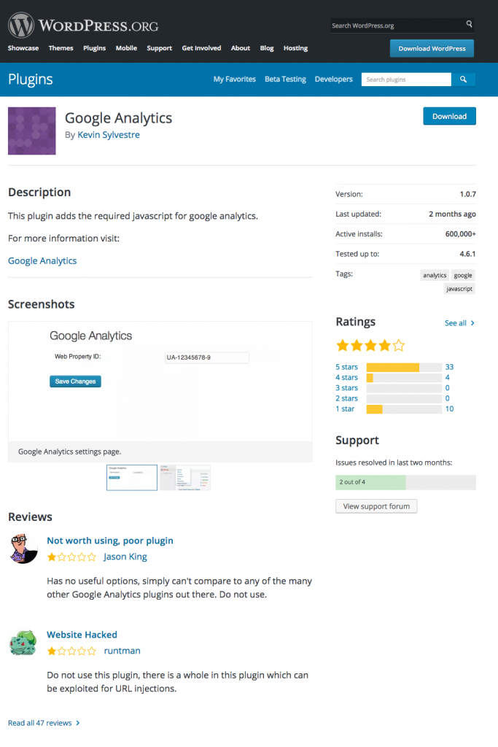Open the See all ratings link
The width and height of the screenshot is (498, 747).
coord(456,322)
